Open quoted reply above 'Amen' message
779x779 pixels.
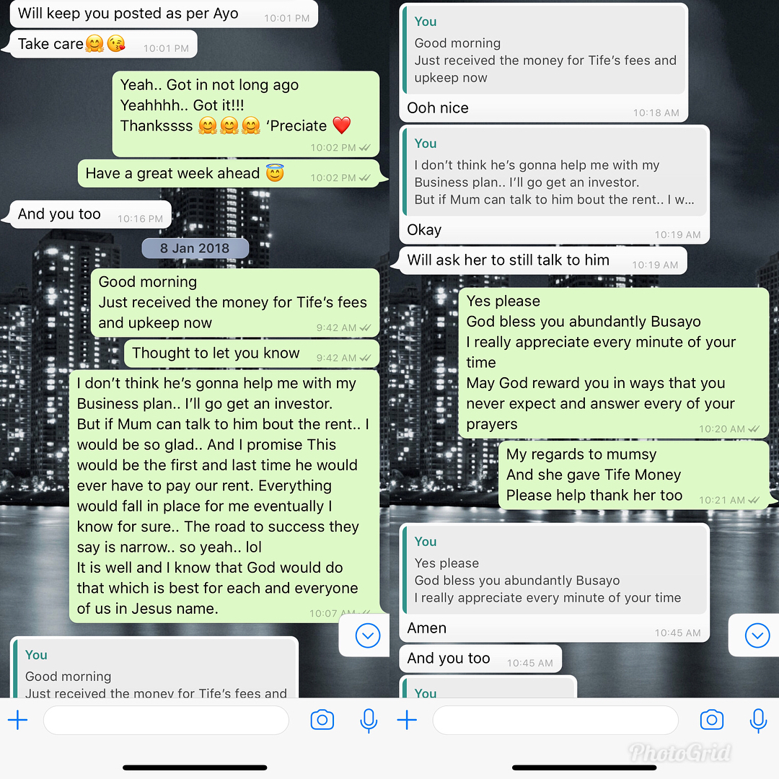pyautogui.click(x=555, y=569)
